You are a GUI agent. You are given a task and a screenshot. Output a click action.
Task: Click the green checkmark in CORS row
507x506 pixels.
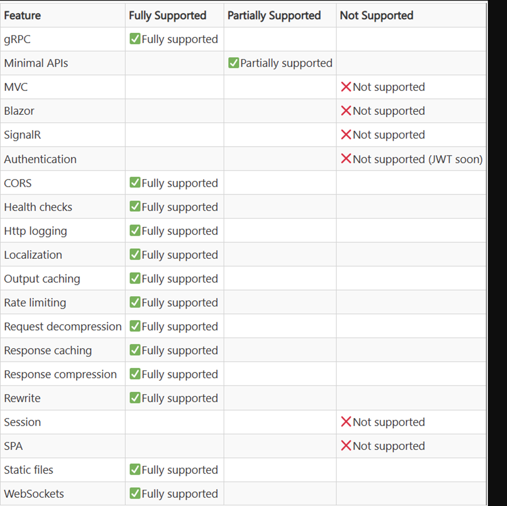coord(135,183)
